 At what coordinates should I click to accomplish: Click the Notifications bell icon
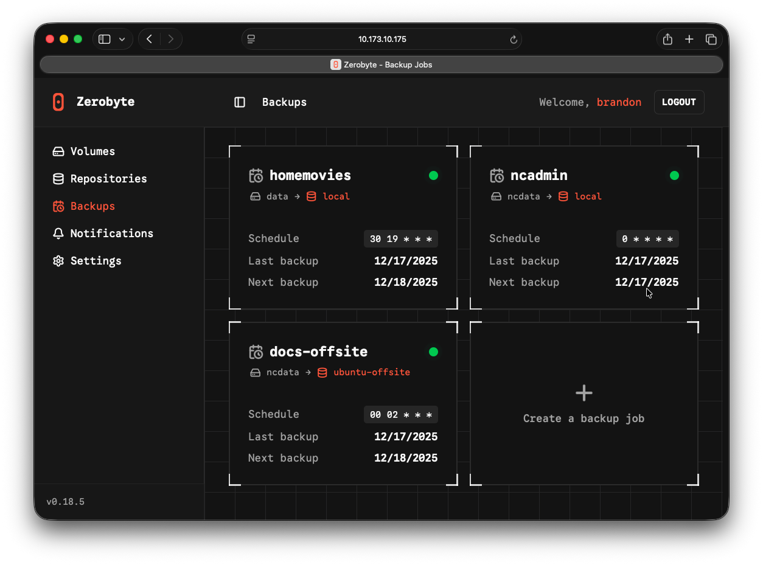pyautogui.click(x=58, y=233)
